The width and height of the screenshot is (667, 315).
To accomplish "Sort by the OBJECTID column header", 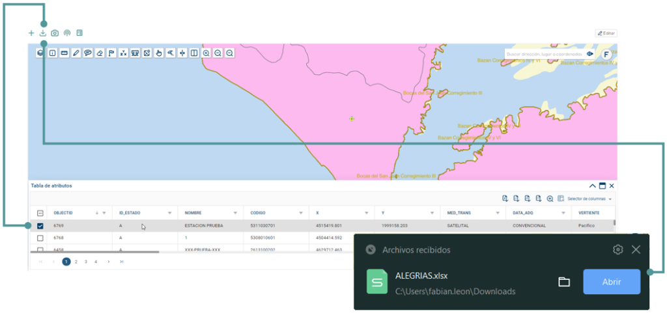I will click(63, 213).
